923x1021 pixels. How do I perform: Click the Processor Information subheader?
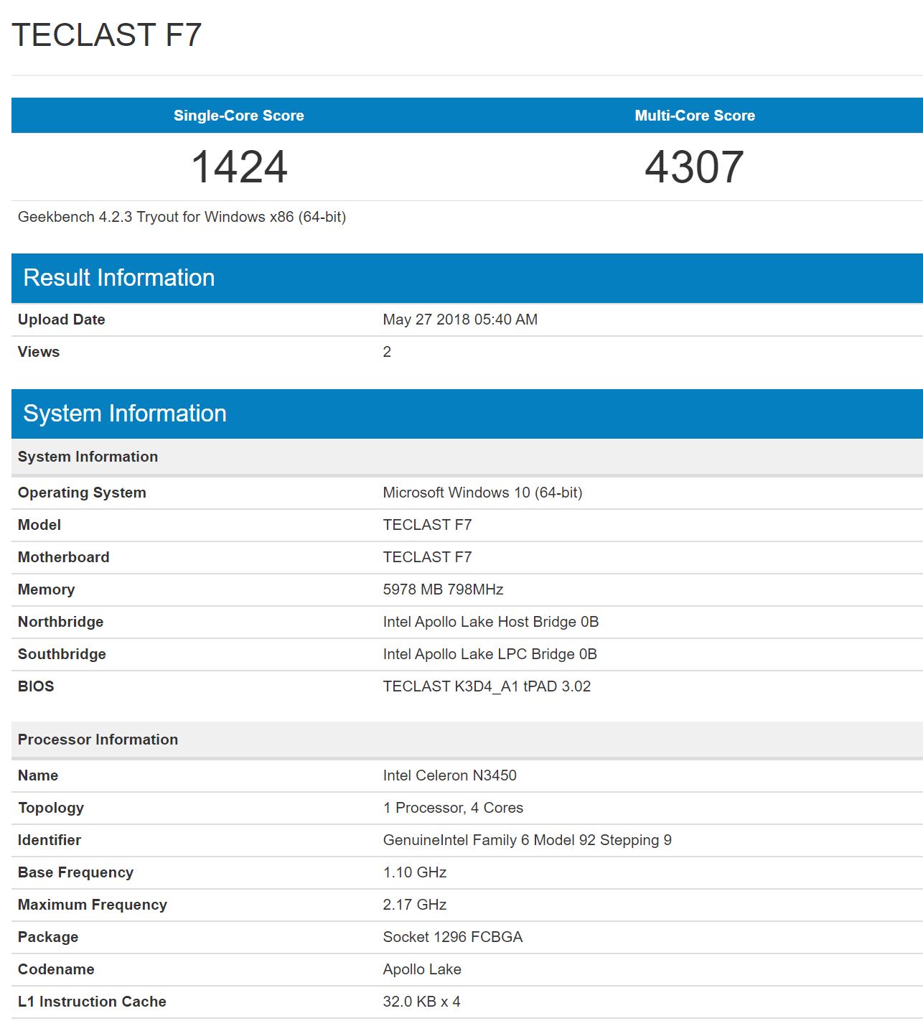click(467, 740)
